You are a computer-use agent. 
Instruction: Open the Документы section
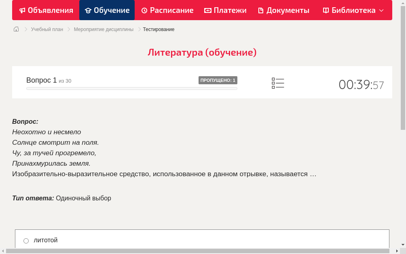point(284,10)
